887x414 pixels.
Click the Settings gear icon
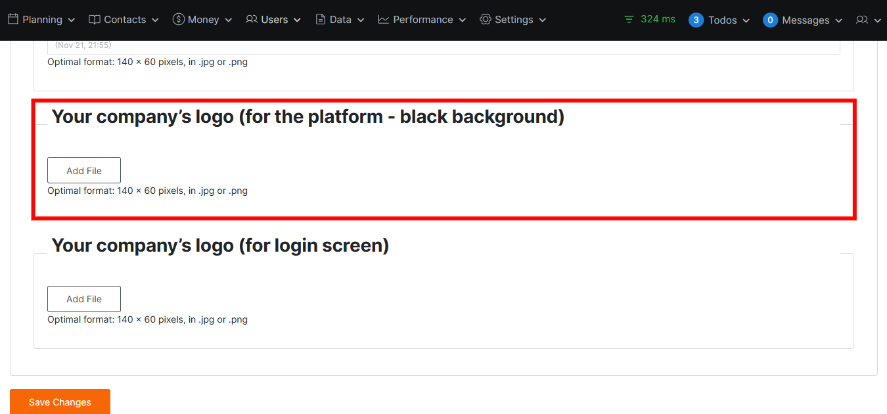[x=486, y=20]
